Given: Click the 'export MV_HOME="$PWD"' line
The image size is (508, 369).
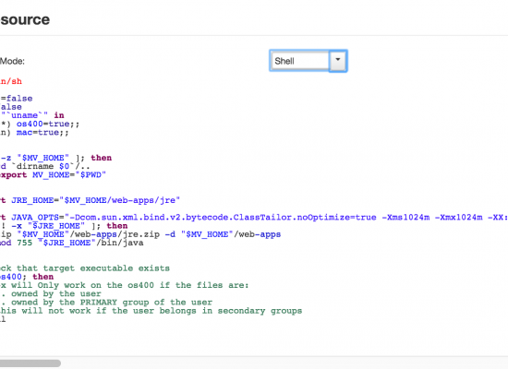Looking at the screenshot, I should click(x=54, y=174).
